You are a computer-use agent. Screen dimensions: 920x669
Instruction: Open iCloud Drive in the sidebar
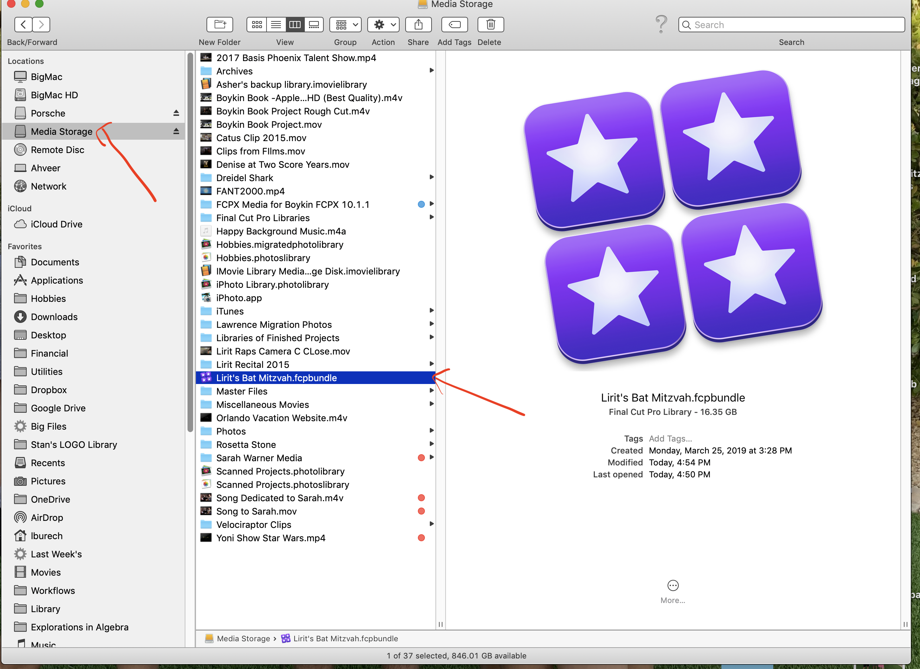[x=57, y=224]
